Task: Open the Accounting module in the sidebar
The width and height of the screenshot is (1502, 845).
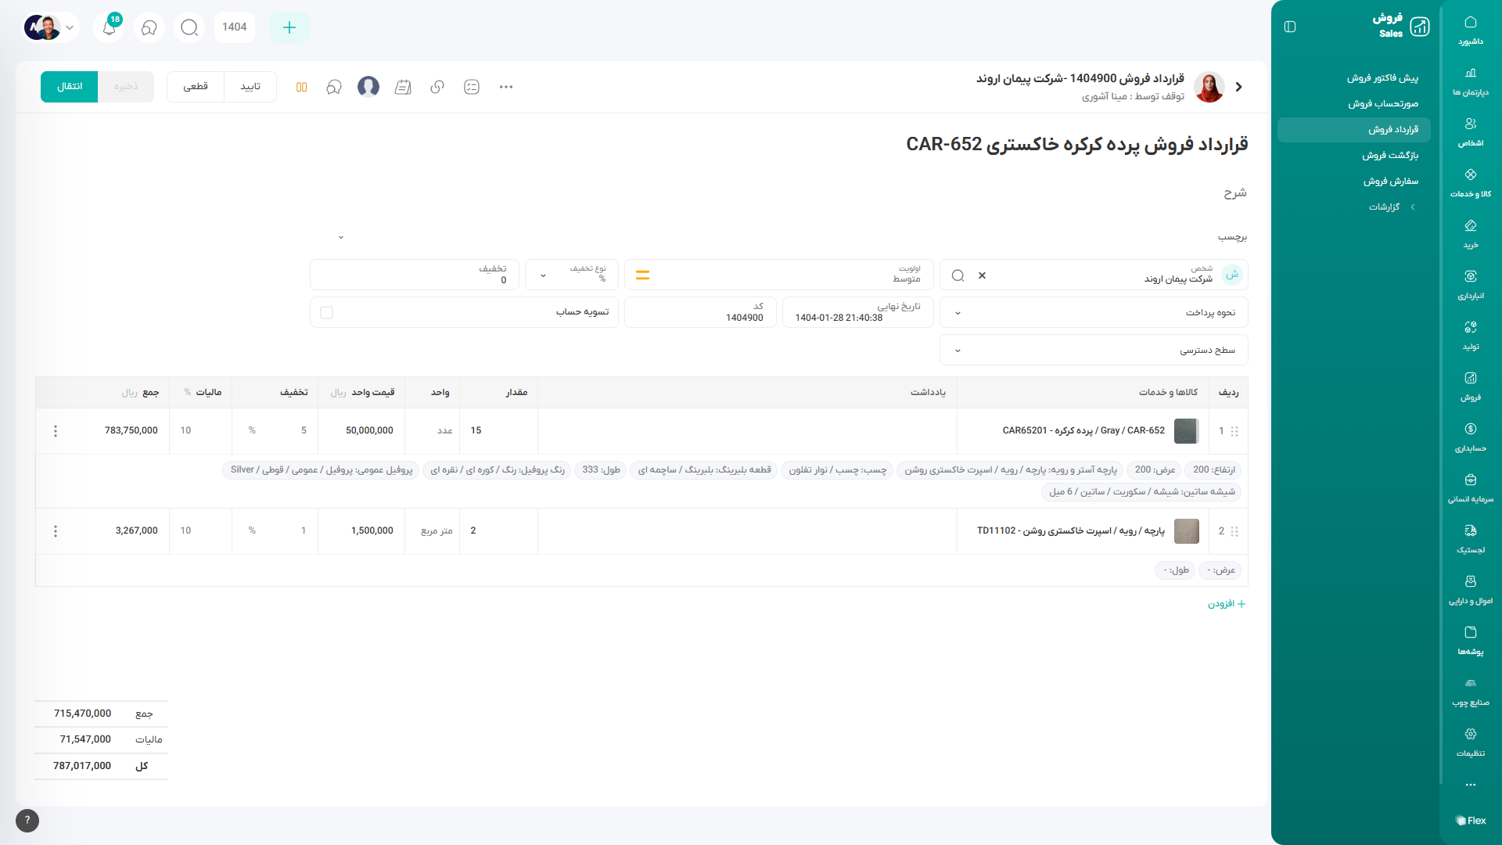Action: [1470, 437]
